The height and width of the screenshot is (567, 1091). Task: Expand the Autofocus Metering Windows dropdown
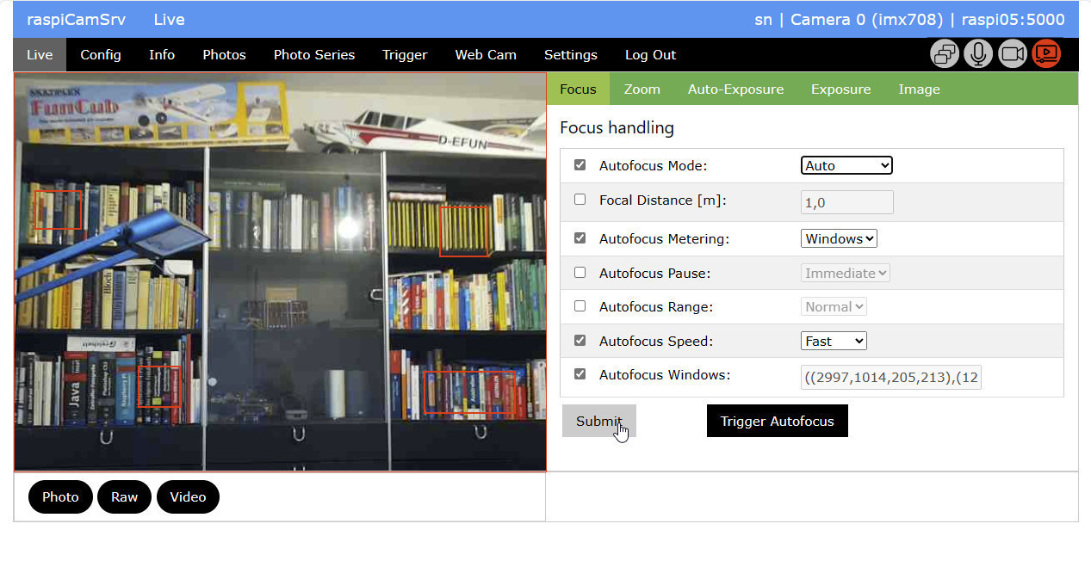[x=839, y=238]
